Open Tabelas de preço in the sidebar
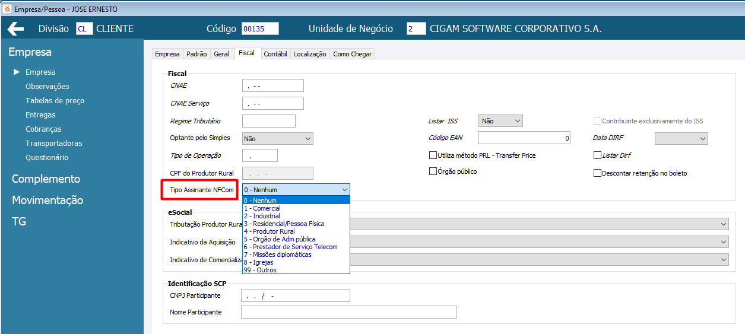This screenshot has width=745, height=334. click(55, 101)
